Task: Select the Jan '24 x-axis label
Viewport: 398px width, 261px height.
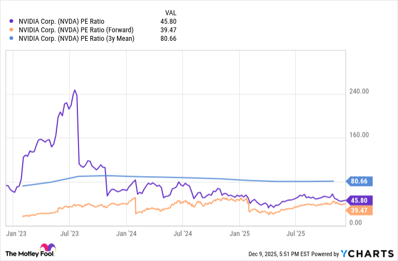Action: (x=127, y=234)
